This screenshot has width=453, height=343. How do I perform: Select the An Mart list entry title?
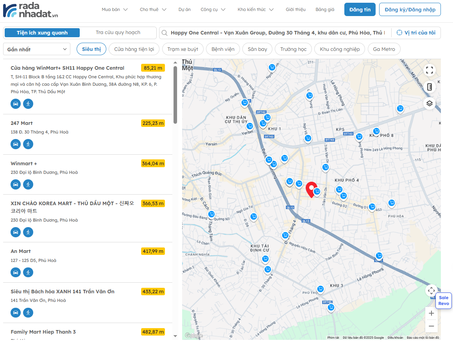(x=20, y=251)
